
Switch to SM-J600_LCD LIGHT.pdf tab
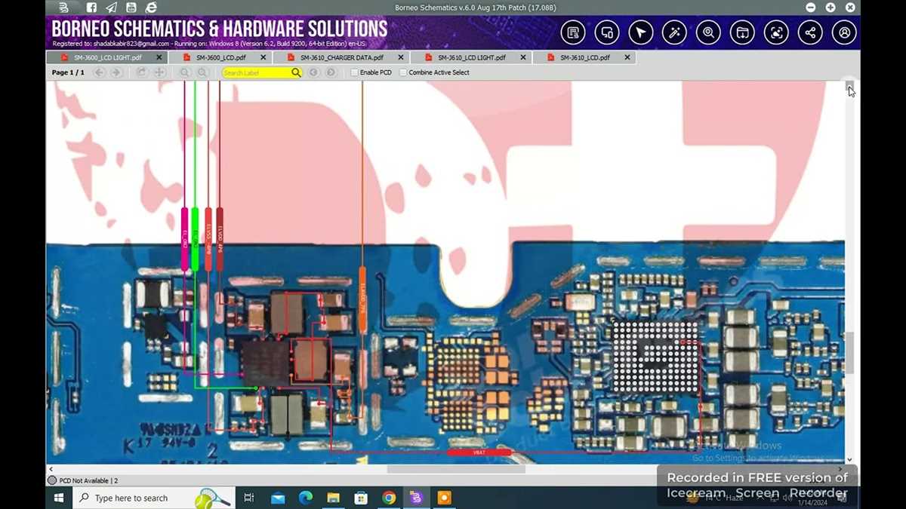[x=107, y=57]
